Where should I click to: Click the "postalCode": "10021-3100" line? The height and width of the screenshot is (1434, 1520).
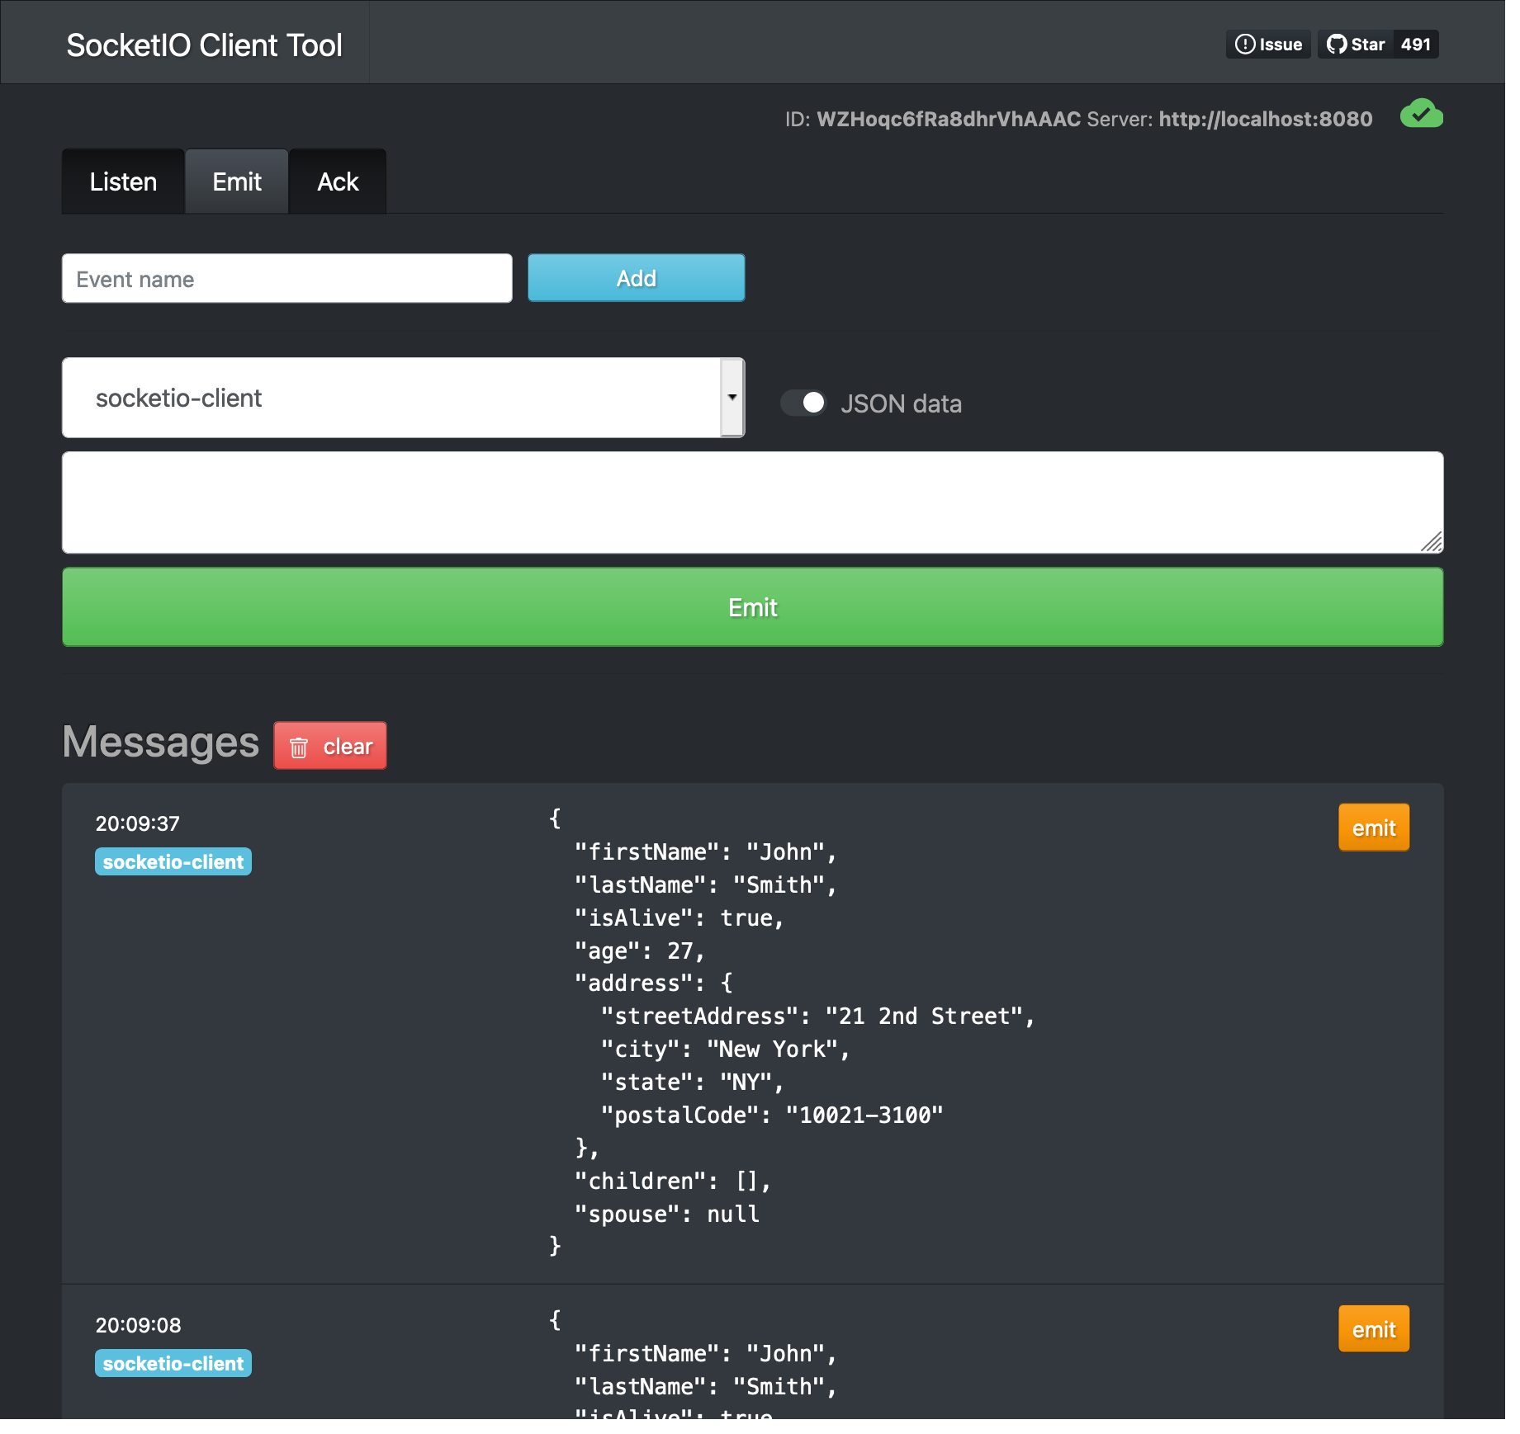[x=771, y=1116]
